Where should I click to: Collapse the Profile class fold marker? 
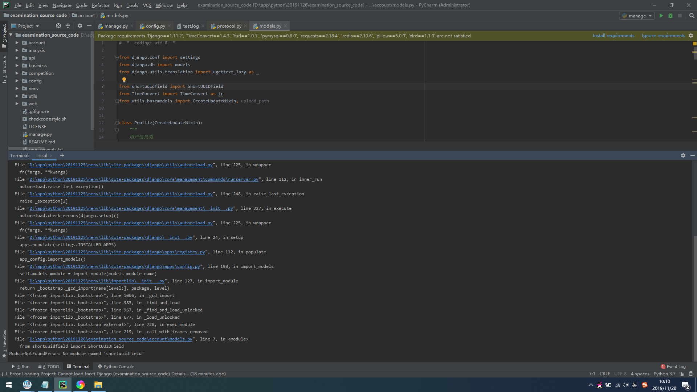(x=117, y=123)
